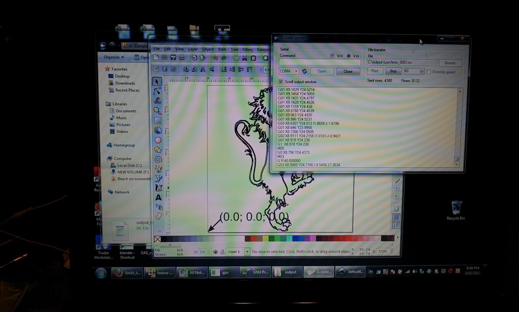Select the \n\r line ending radio
Image resolution: width=519 pixels, height=312 pixels.
[x=332, y=56]
